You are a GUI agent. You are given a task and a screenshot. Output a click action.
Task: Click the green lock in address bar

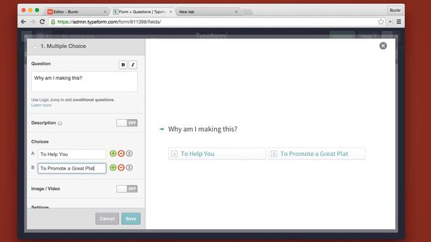pos(53,22)
